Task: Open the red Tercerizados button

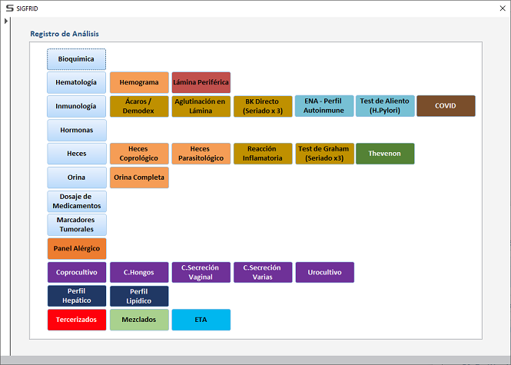Action: point(77,320)
